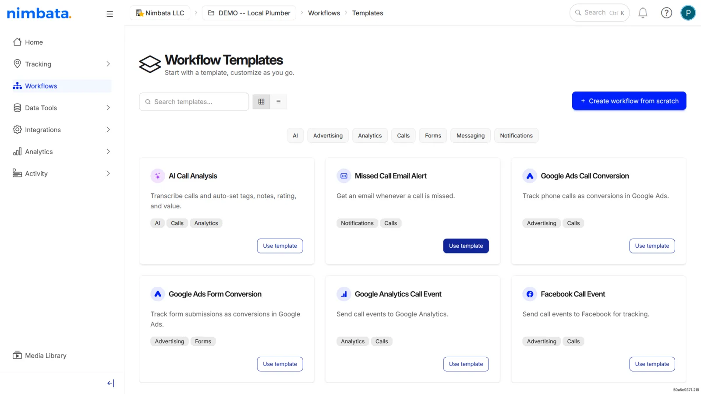Image resolution: width=701 pixels, height=394 pixels.
Task: Expand the Tracking menu chevron
Action: 108,64
